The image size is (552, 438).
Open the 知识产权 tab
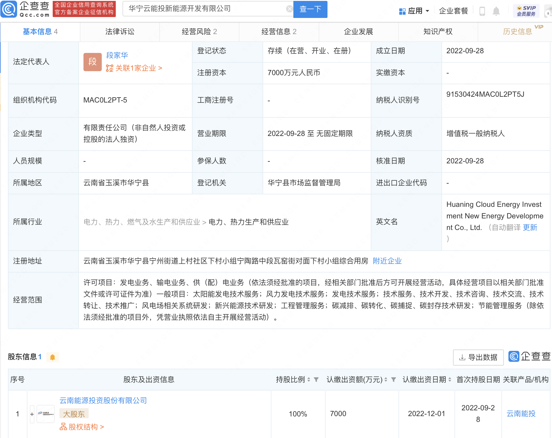[x=438, y=32]
